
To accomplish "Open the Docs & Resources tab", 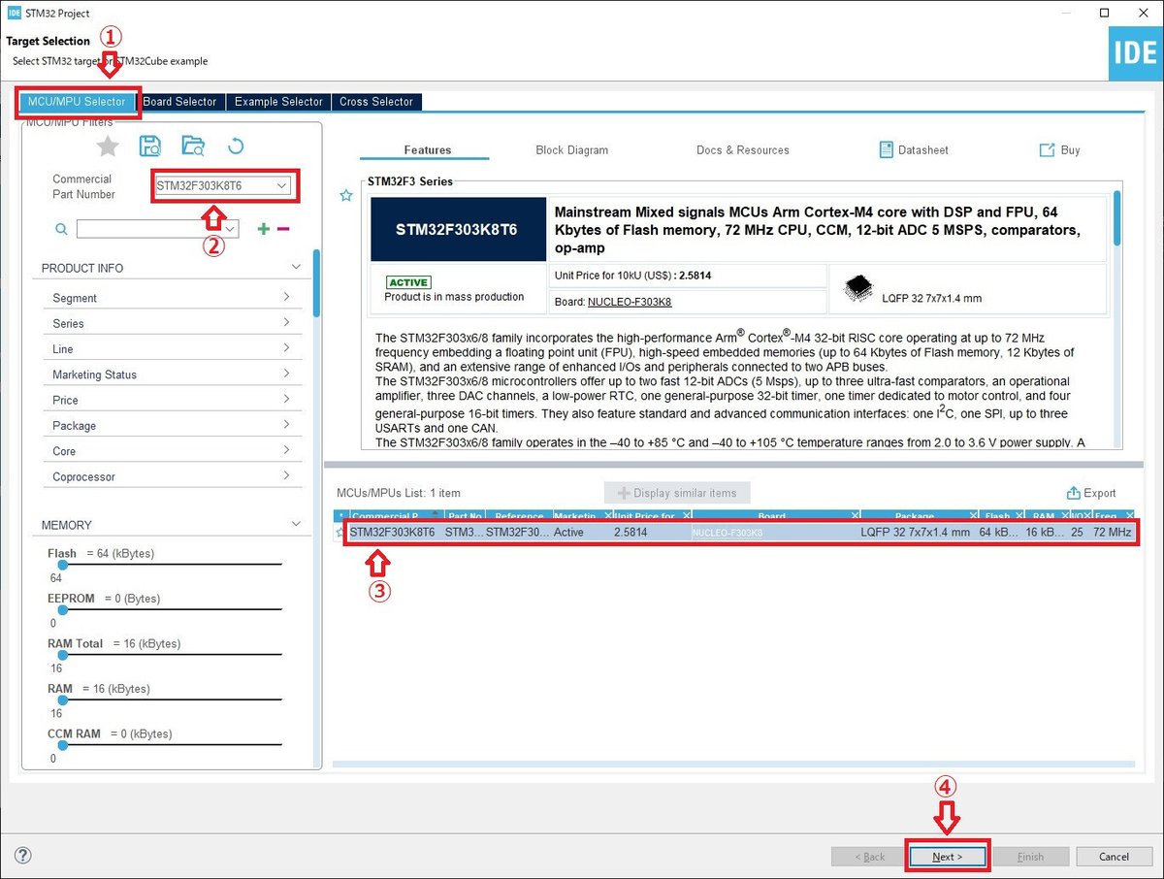I will [x=743, y=150].
